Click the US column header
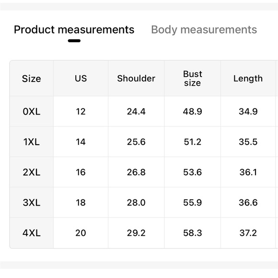This screenshot has width=278, height=278. 81,79
